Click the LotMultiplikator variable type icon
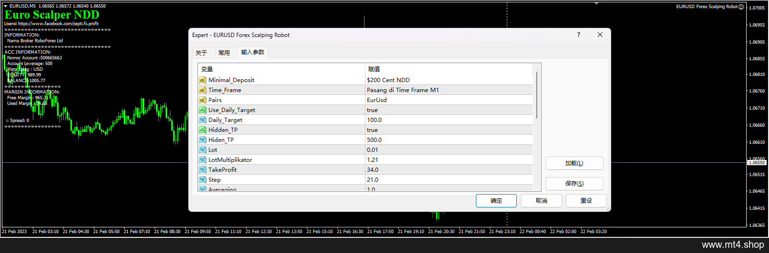 [x=202, y=160]
